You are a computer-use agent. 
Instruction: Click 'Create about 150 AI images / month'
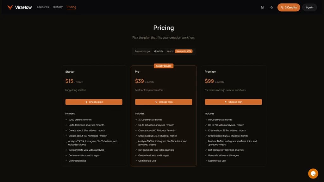[x=88, y=136]
